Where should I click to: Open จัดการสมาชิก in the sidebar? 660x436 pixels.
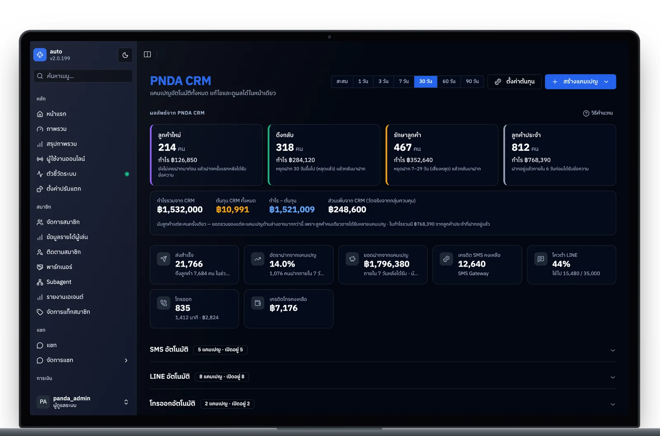click(x=83, y=222)
